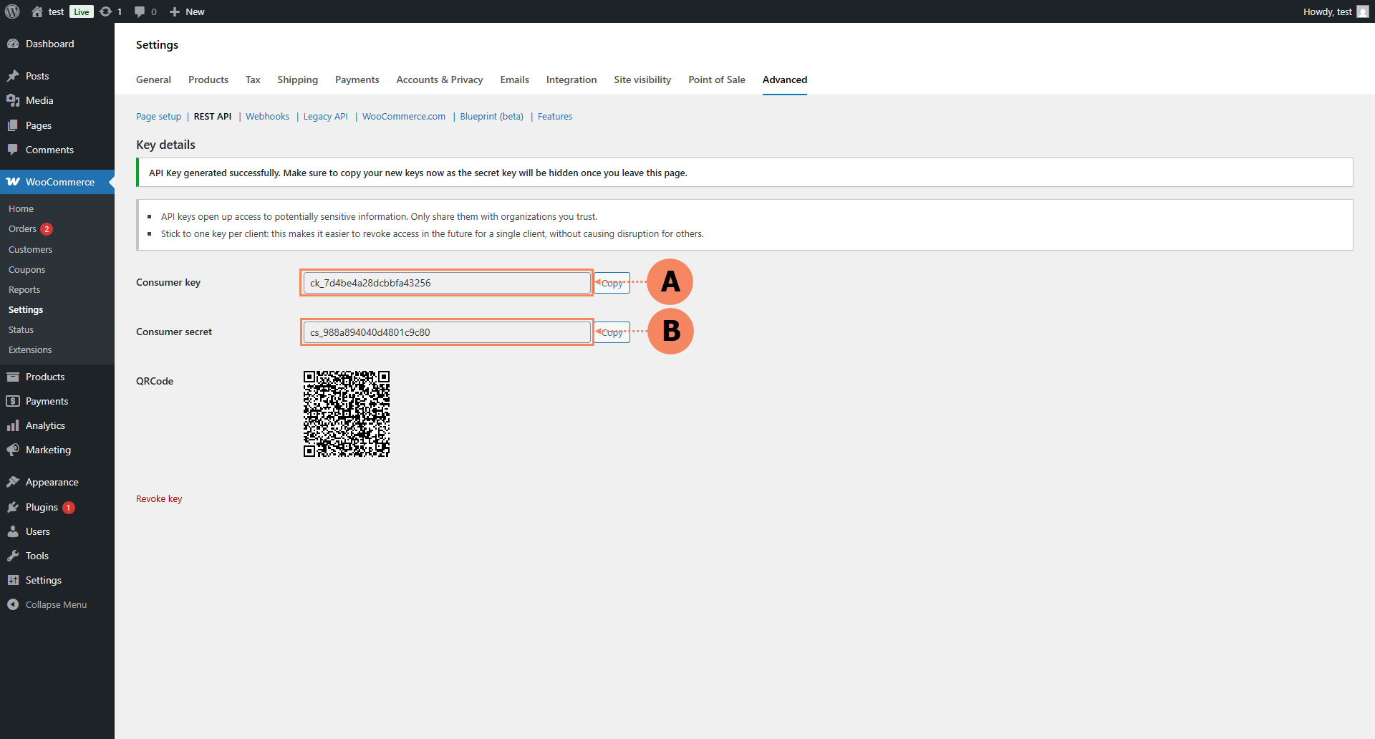The width and height of the screenshot is (1375, 739).
Task: Open Tools menu in sidebar
Action: click(x=37, y=556)
